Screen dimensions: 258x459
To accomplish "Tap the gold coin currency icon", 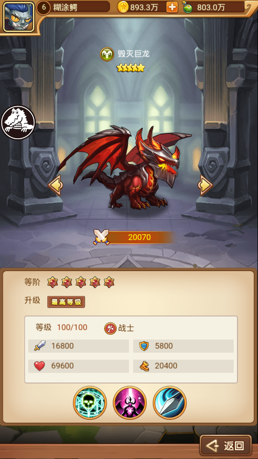I will pyautogui.click(x=123, y=7).
